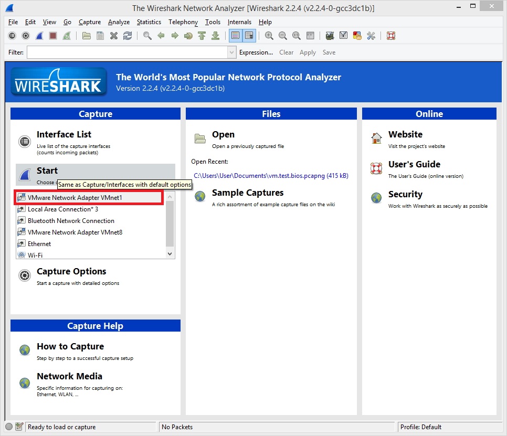The width and height of the screenshot is (507, 436).
Task: Jump to the first packet icon
Action: [x=202, y=36]
